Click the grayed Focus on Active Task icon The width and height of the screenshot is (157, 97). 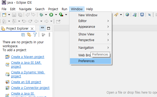[x=43, y=35]
